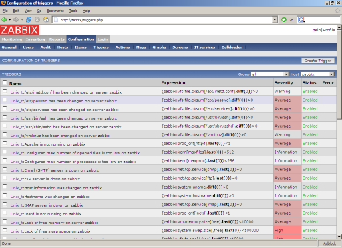342x248 pixels.
Task: Click the Google search engine icon
Action: tap(301, 20)
